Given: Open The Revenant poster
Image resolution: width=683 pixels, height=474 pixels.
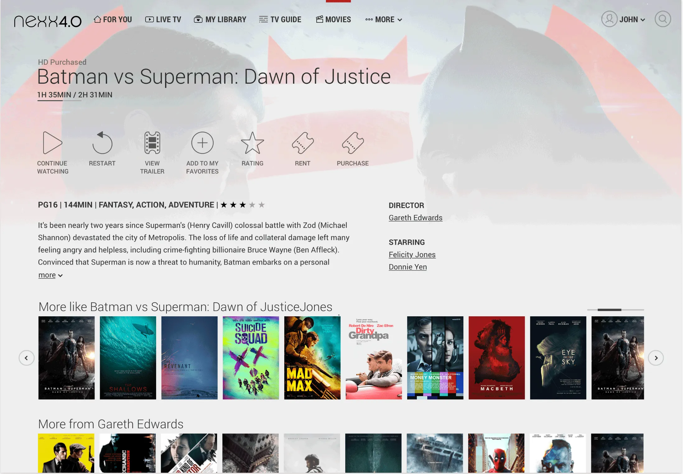Looking at the screenshot, I should point(189,358).
